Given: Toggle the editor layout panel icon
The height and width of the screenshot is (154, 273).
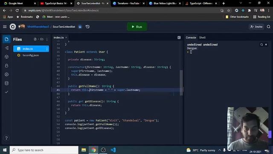Looking at the screenshot, I should (x=179, y=38).
